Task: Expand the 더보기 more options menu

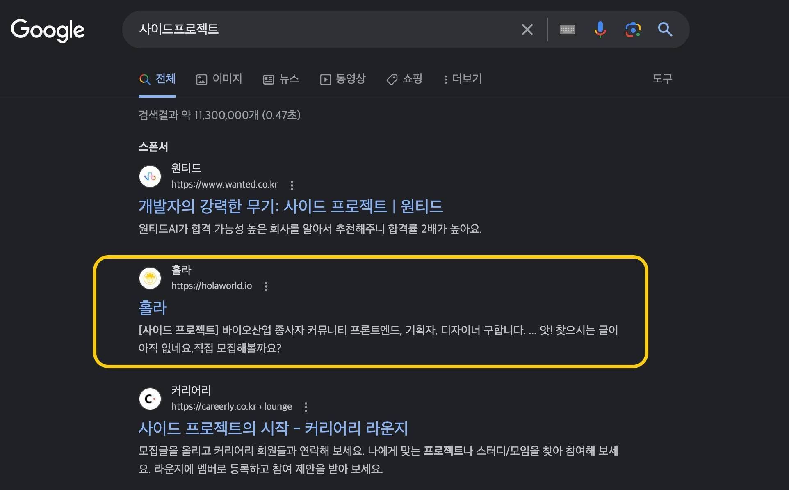Action: coord(463,79)
